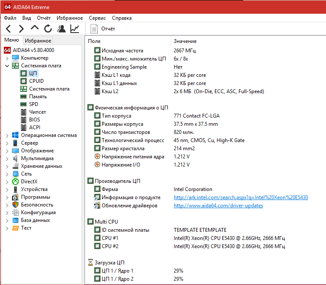Screen dimensions: 326x285
Task: Click the Системная плата motherboard icon
Action: [15, 66]
